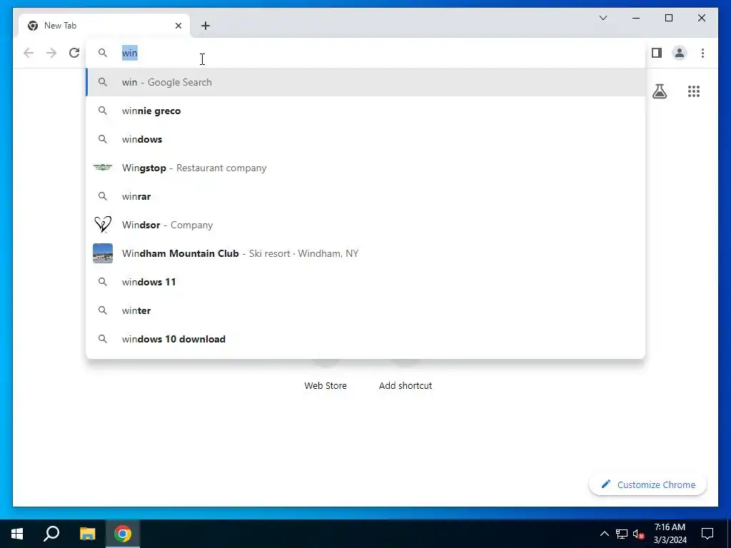Click the search icon in the address bar
This screenshot has height=548, width=731.
103,53
